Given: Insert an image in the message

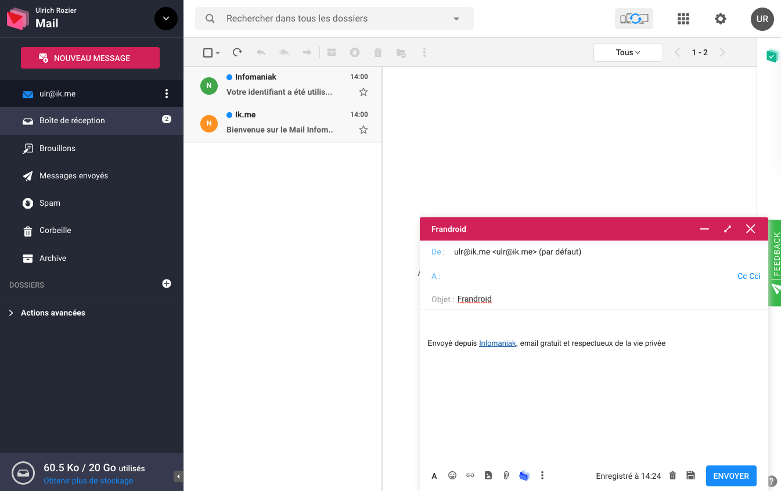Looking at the screenshot, I should tap(488, 475).
